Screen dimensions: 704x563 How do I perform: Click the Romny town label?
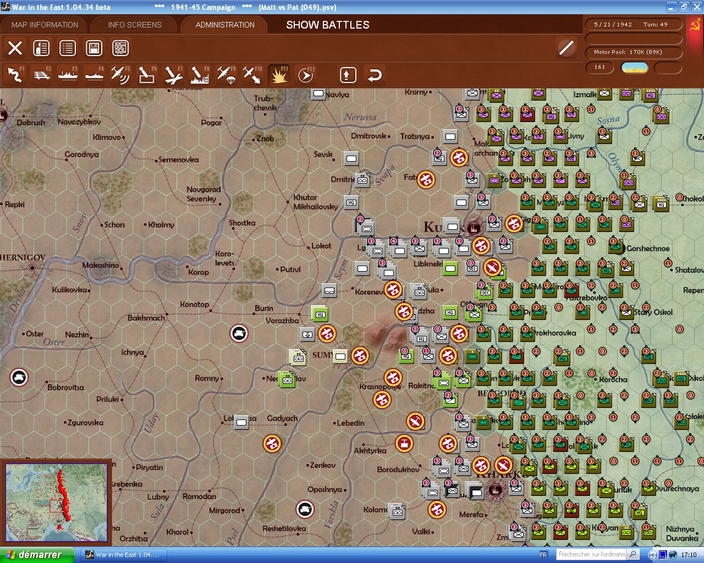coord(207,378)
